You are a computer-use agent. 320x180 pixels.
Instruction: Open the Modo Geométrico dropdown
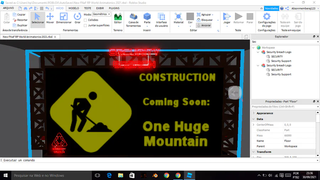pos(101,14)
